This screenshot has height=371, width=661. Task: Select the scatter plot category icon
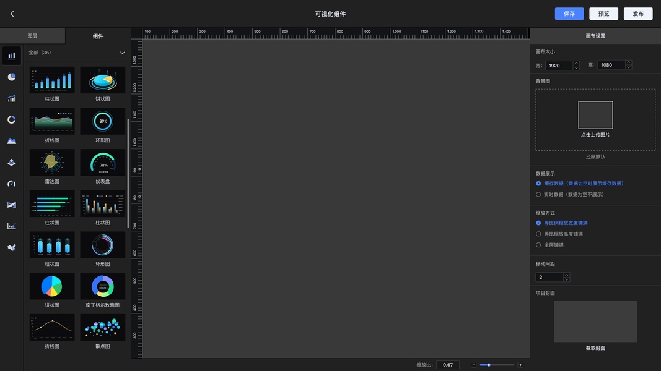click(x=12, y=226)
